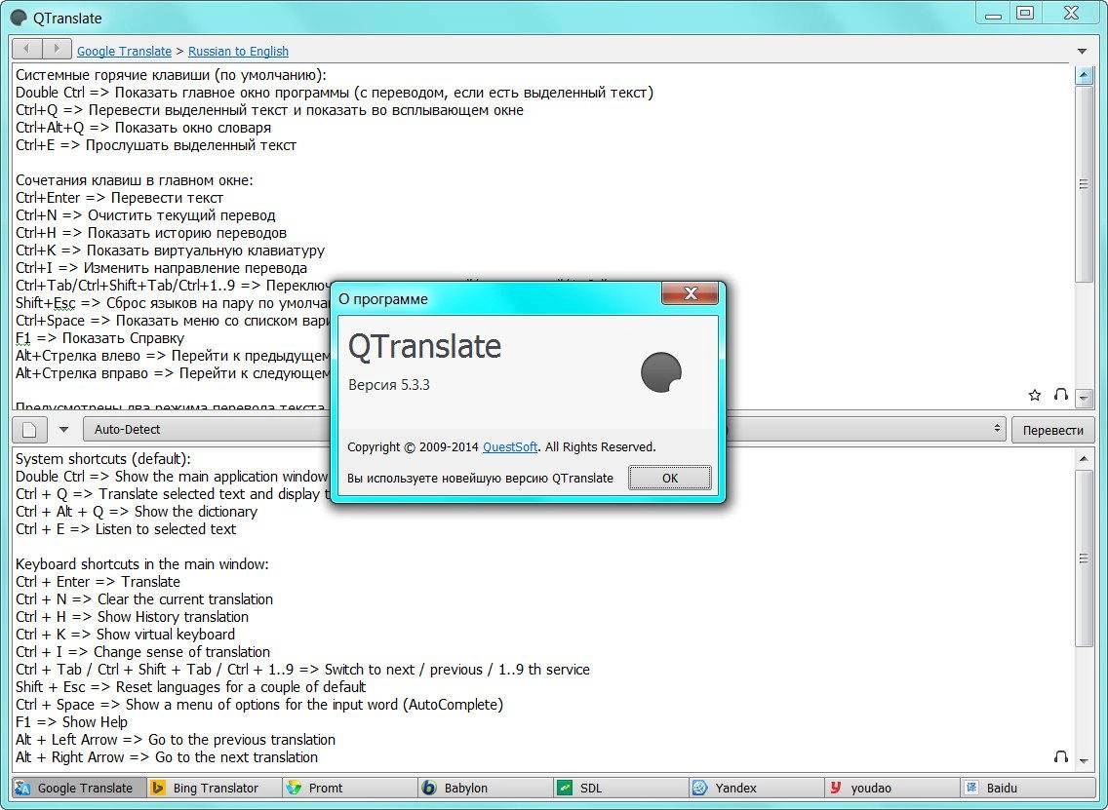1108x810 pixels.
Task: Add source text to favorites with star
Action: coord(1035,395)
